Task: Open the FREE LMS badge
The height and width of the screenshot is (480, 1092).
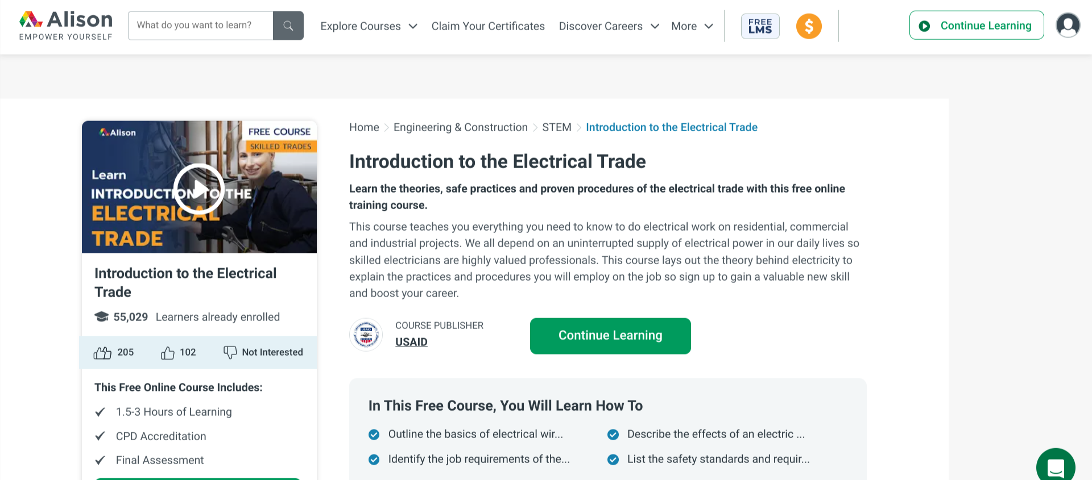Action: coord(760,26)
